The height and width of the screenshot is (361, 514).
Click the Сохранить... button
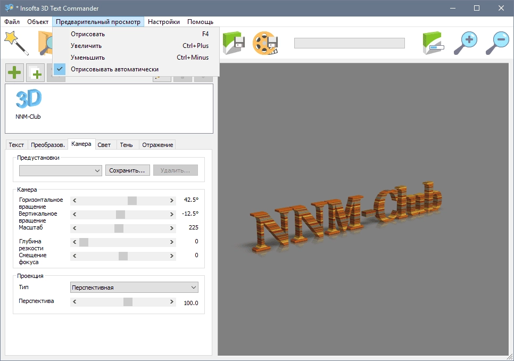tap(127, 170)
